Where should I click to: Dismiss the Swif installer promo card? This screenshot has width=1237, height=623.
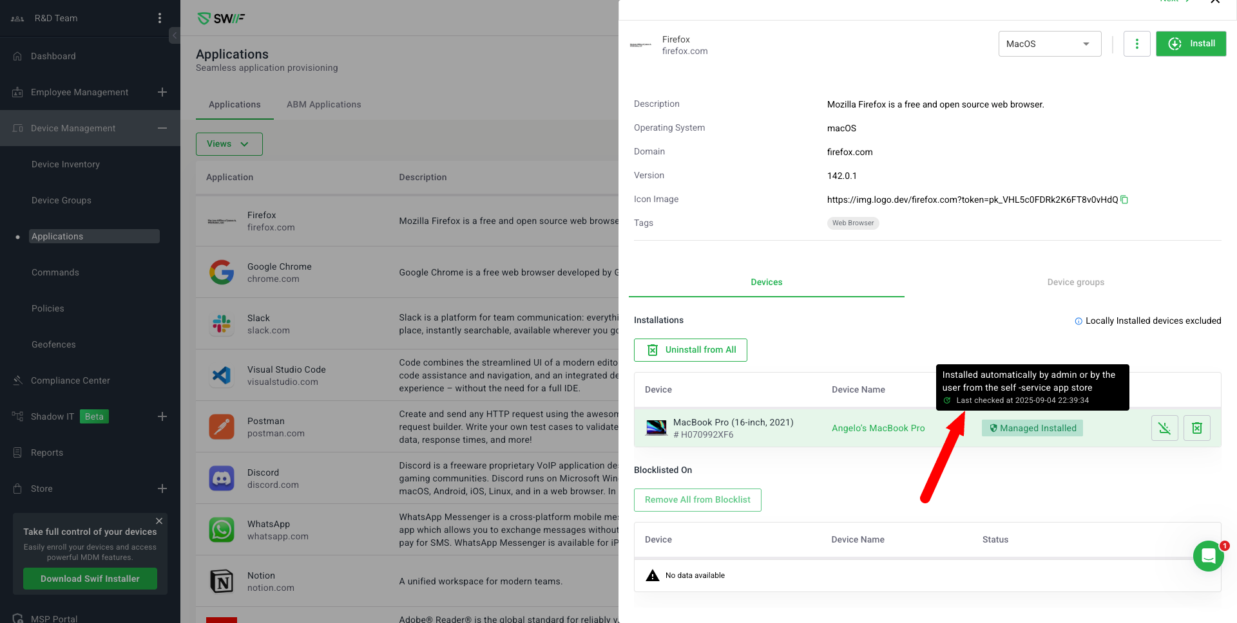tap(159, 521)
